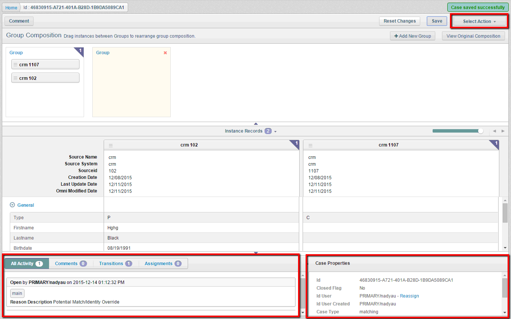Click next arrow next to zoom slider
The height and width of the screenshot is (319, 511).
[503, 131]
